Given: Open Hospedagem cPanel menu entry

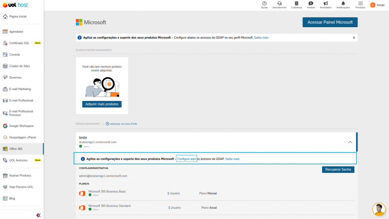Looking at the screenshot, I should (22, 137).
